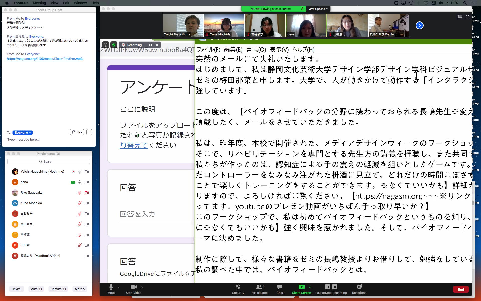
Task: Click the participant Search field
Action: (49, 161)
